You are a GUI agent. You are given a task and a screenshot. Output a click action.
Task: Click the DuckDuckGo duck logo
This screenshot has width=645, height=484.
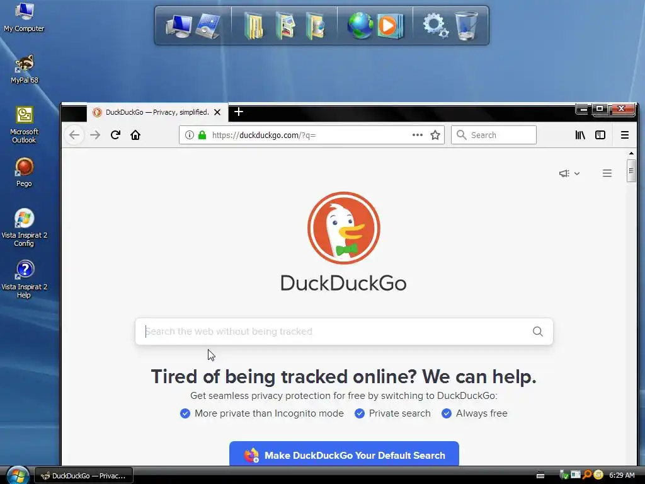point(344,228)
